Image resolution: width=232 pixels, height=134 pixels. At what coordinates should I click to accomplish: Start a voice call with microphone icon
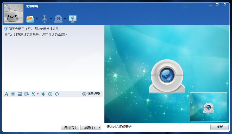(44, 19)
